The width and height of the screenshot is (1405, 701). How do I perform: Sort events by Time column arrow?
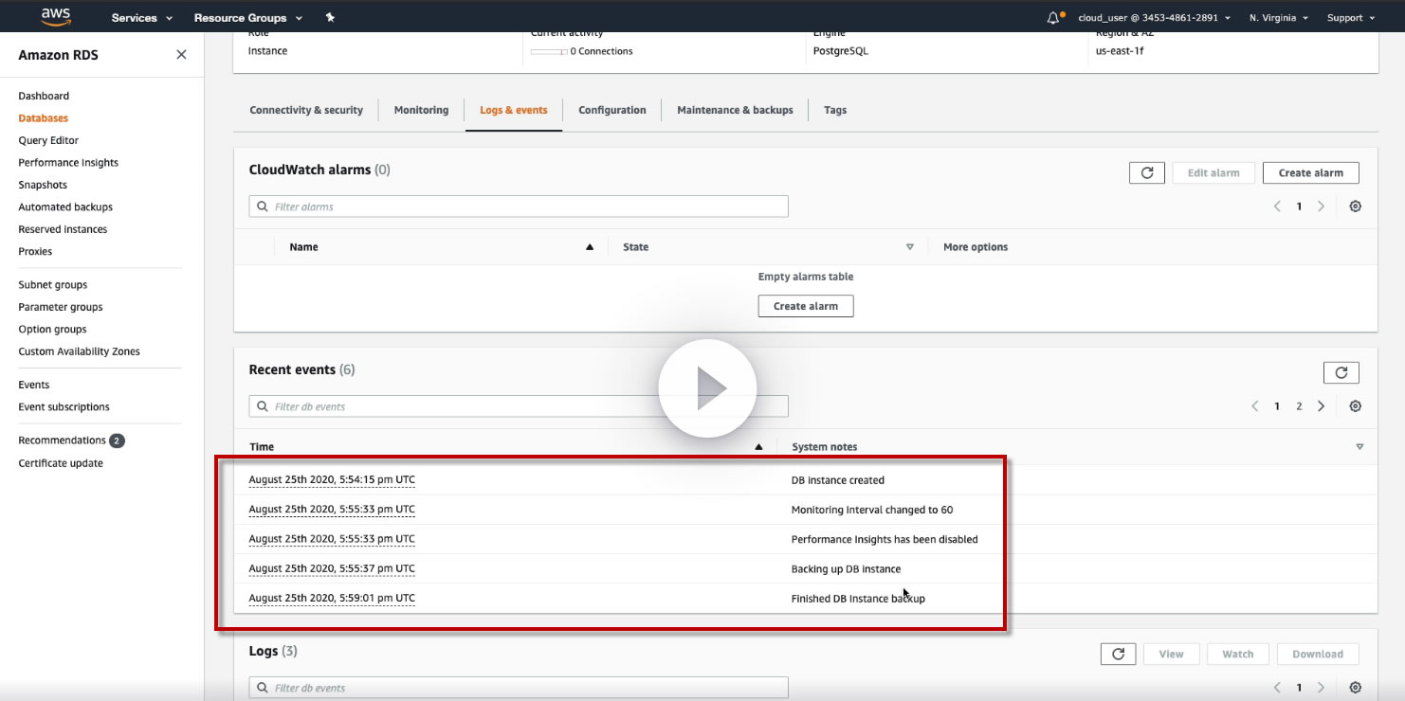click(758, 447)
